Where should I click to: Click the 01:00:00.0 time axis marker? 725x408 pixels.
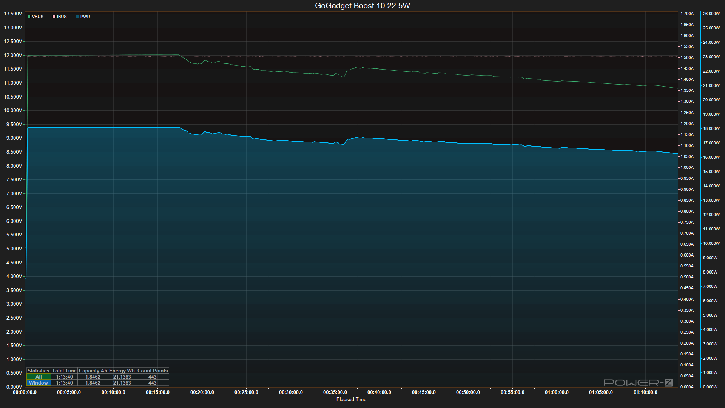pos(557,393)
